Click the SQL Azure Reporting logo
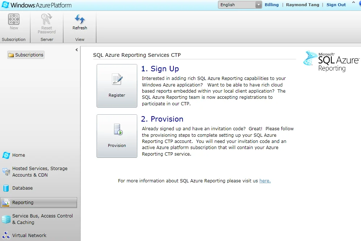The height and width of the screenshot is (241, 361). (x=331, y=61)
